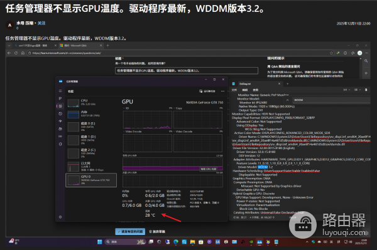Open Startup apps in Task Manager sidebar
The height and width of the screenshot is (250, 377).
60,121
